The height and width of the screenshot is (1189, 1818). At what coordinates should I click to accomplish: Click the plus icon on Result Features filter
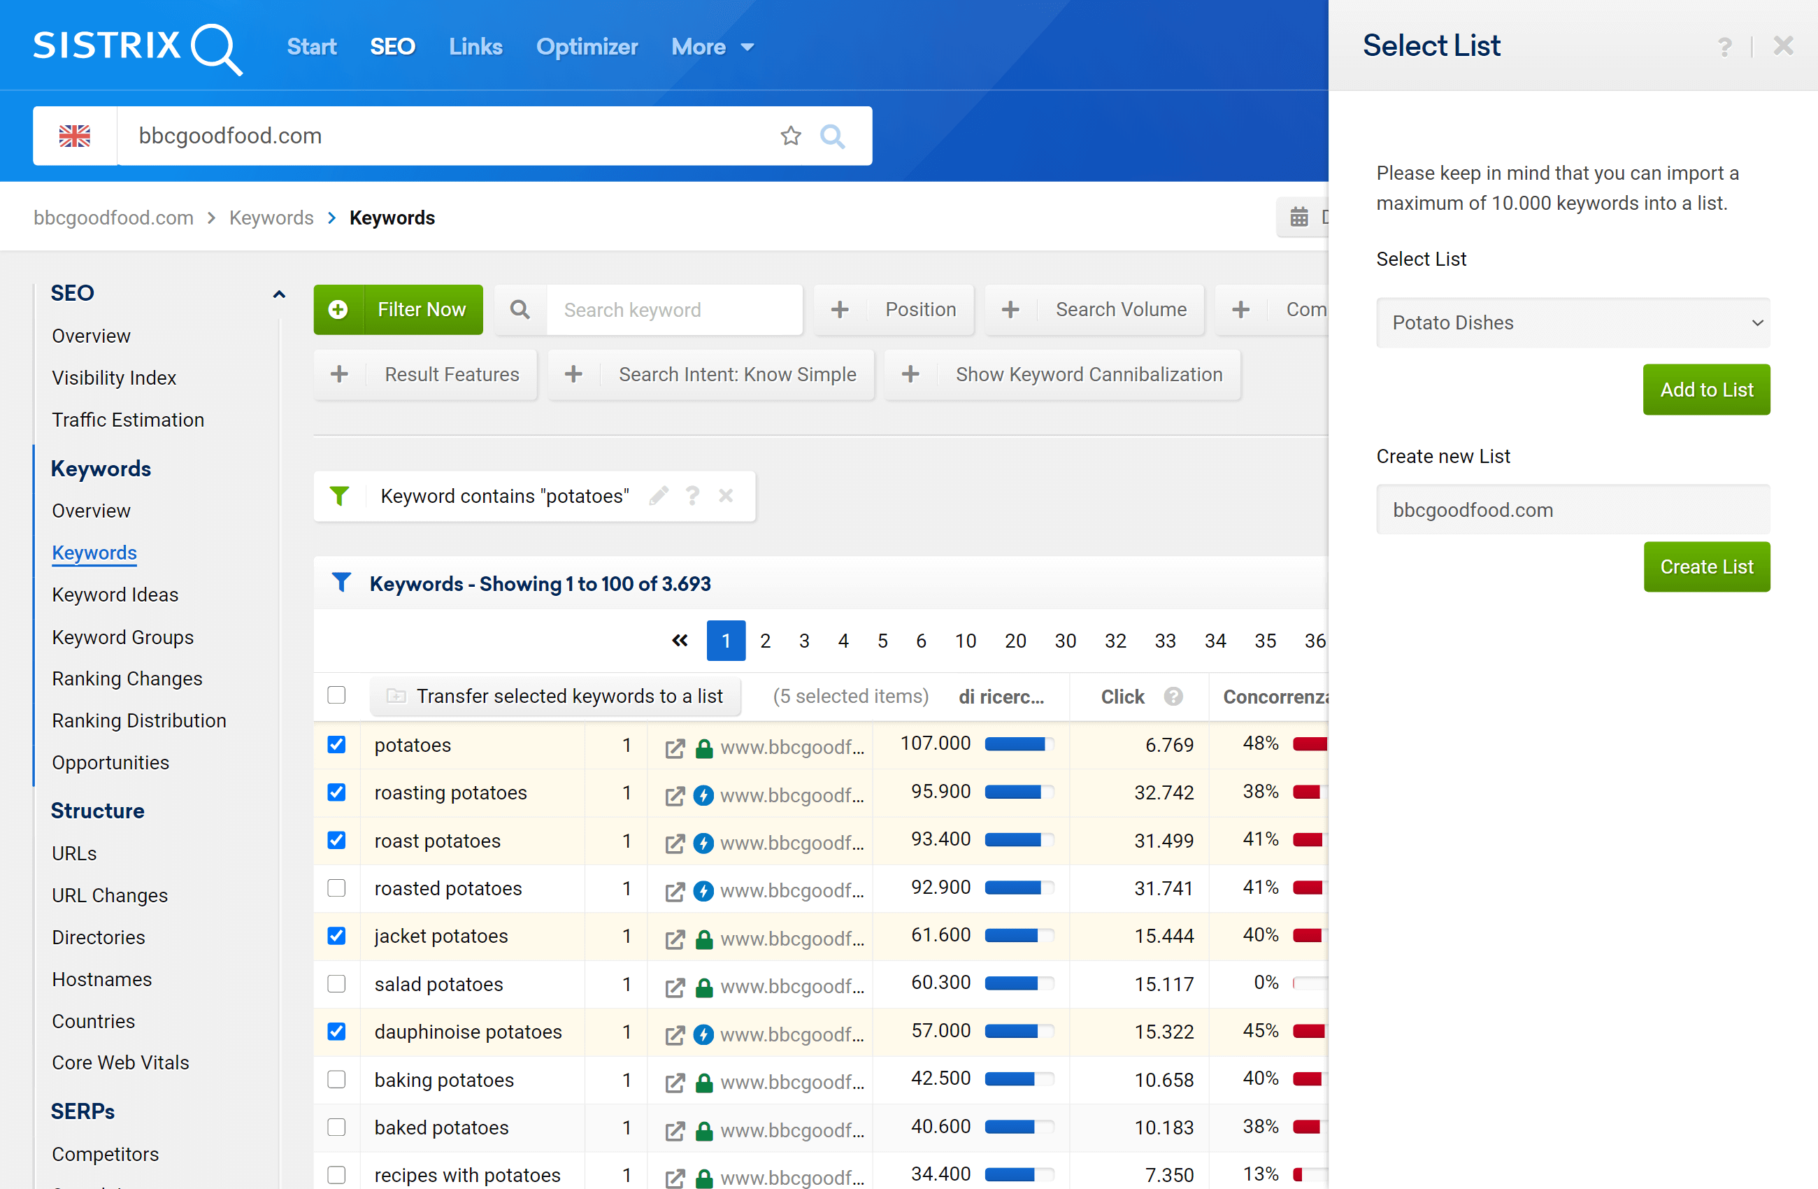click(x=339, y=374)
